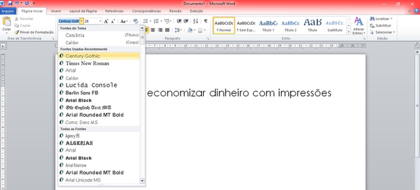Justify the paragraph text

point(167,30)
